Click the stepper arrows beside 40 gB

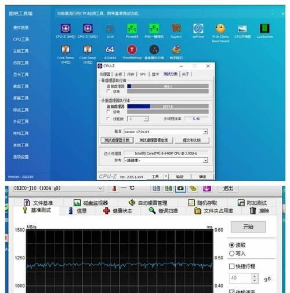[x=255, y=278]
